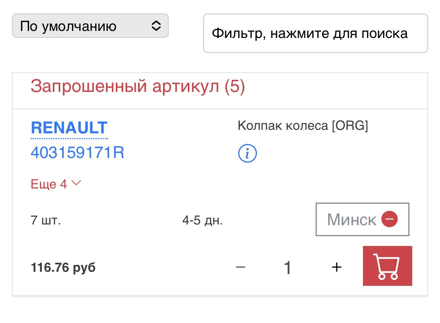Decrease quantity with the minus sign
The width and height of the screenshot is (440, 323).
(241, 267)
